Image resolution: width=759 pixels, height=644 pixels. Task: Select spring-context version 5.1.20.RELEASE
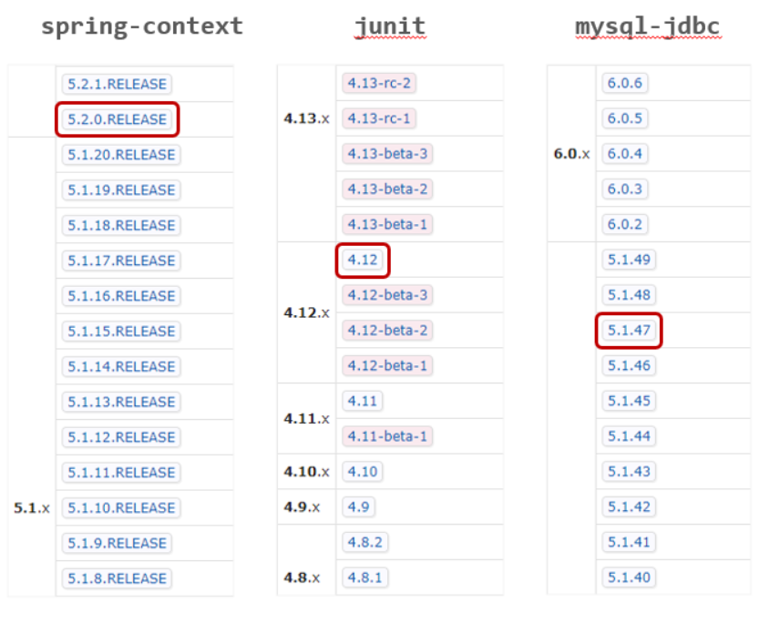[x=120, y=155]
